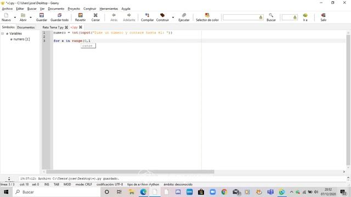Click the Buscar magnifier icon in toolbar
The image size is (351, 197).
click(x=271, y=15)
